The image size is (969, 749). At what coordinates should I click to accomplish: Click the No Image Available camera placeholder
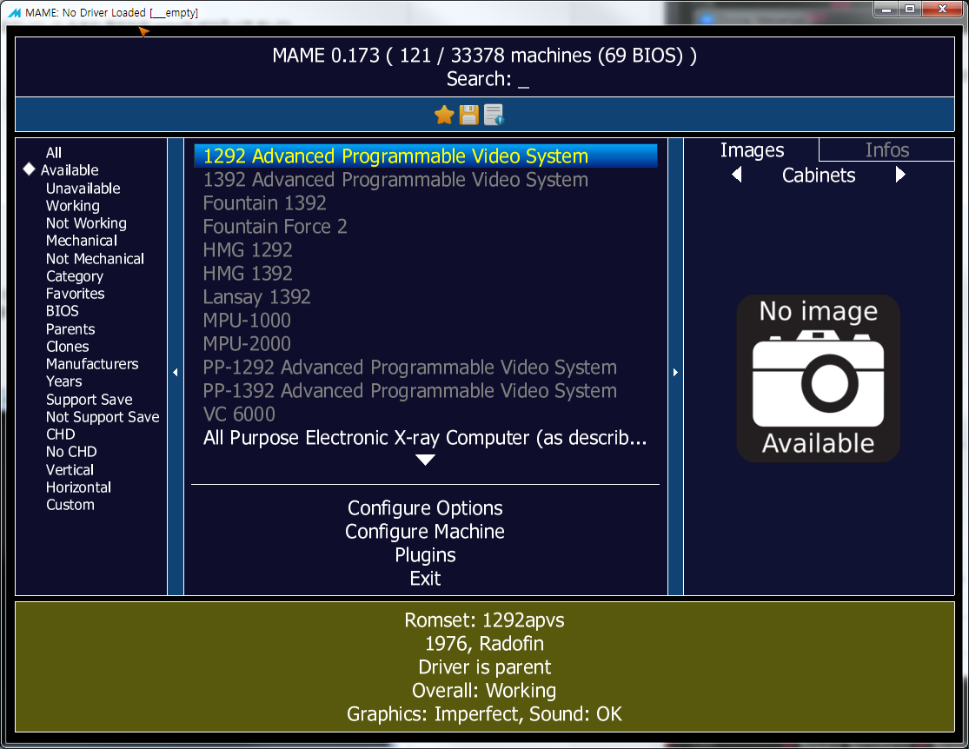(818, 378)
